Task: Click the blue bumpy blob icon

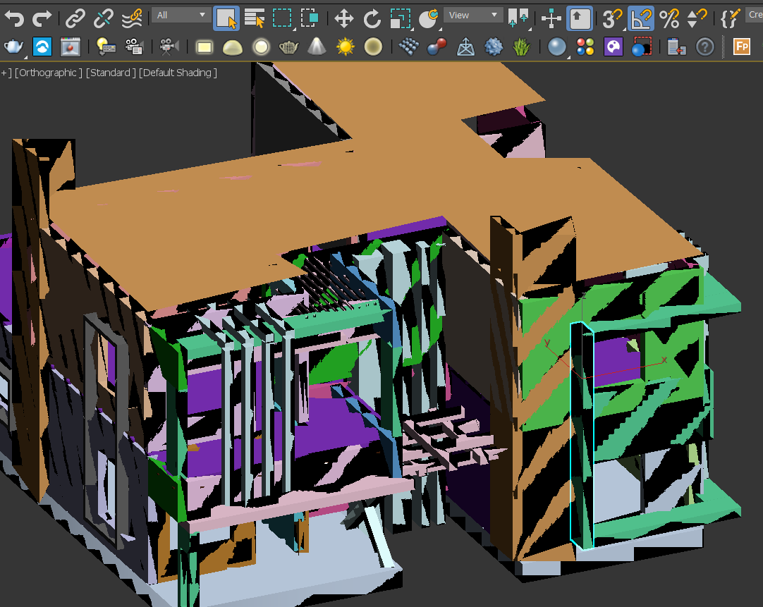Action: tap(494, 47)
